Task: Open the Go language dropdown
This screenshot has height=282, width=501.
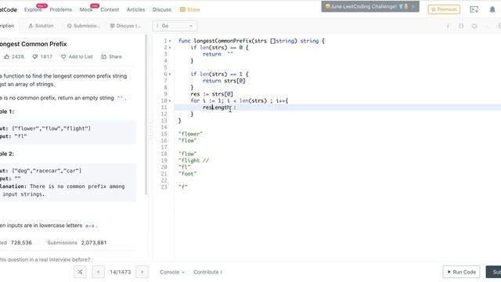Action: [x=175, y=26]
